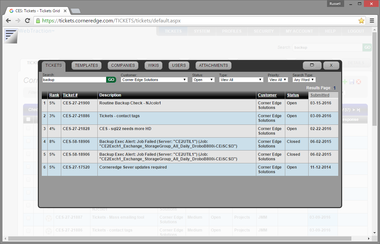Click result row 5 ranked 5% Closed

click(190, 157)
